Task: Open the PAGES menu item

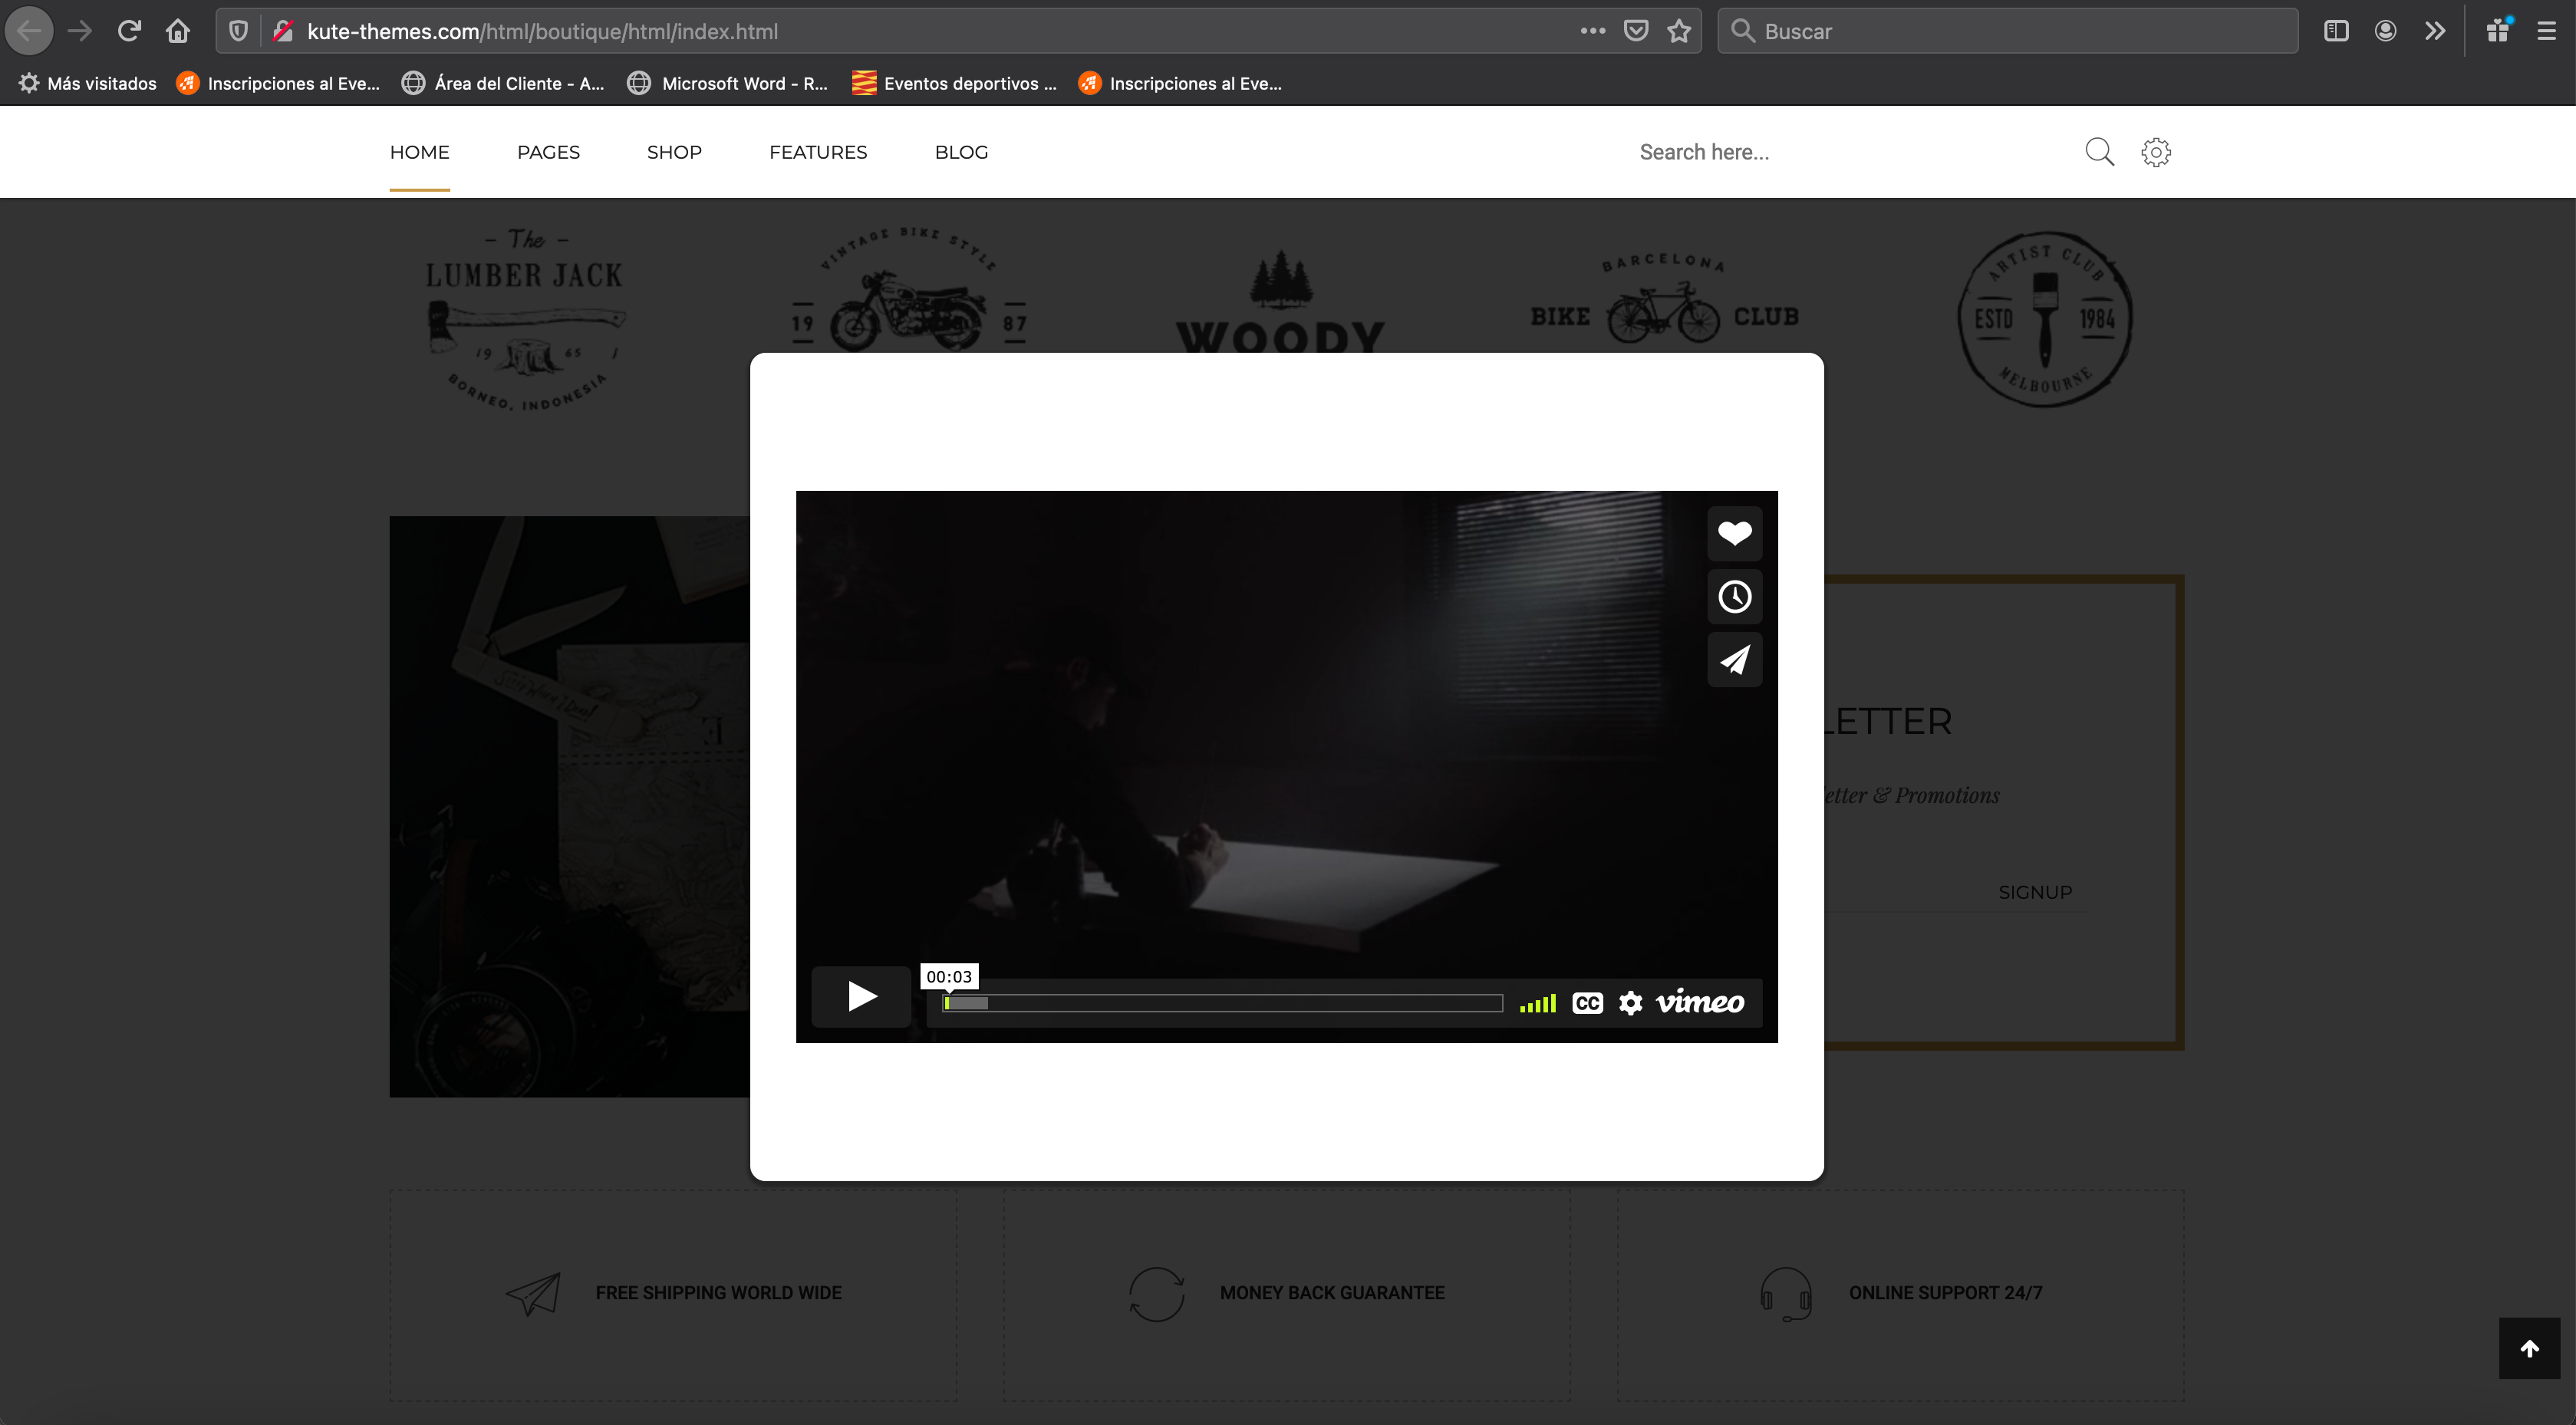Action: (x=548, y=152)
